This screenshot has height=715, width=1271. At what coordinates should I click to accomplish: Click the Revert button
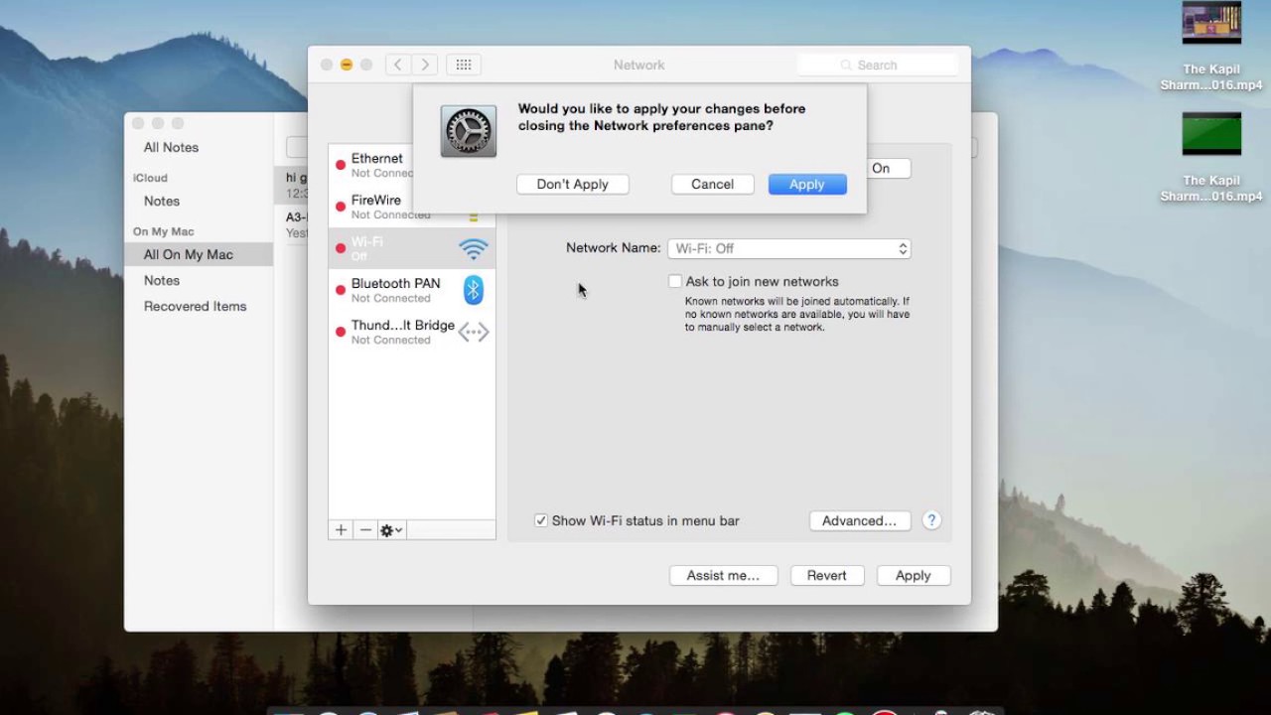click(826, 575)
